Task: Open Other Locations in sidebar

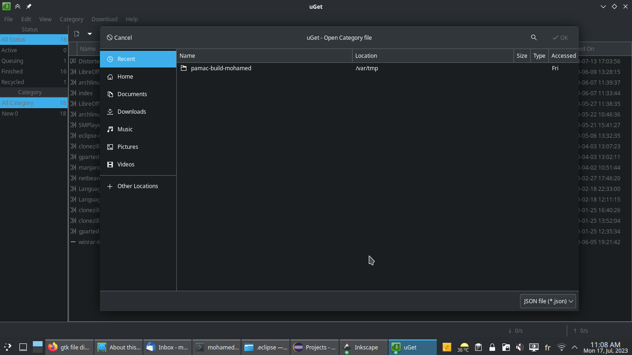Action: tap(138, 186)
